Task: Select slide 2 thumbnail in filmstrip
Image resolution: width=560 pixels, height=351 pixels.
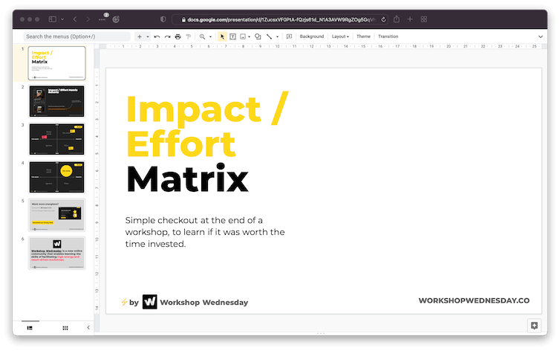Action: click(56, 101)
